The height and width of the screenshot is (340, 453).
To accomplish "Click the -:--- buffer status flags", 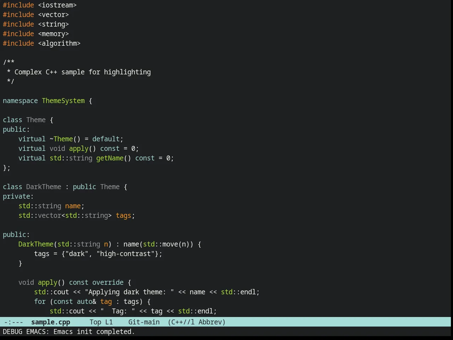I will pyautogui.click(x=14, y=322).
